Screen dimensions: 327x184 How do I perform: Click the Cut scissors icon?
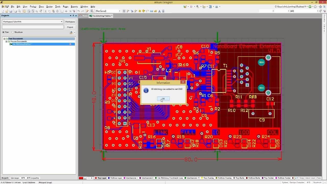[45, 11]
